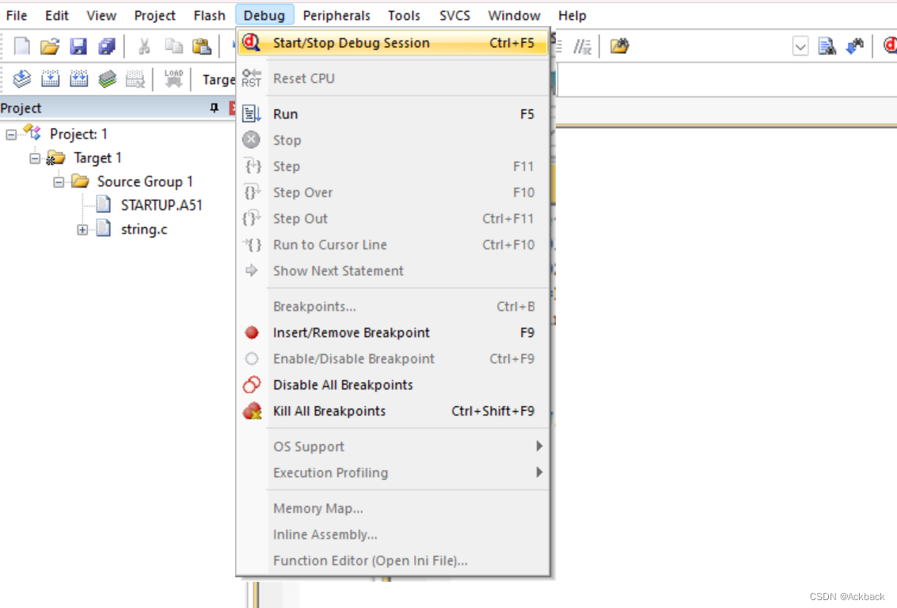Choose the Step F11 menu entry
897x608 pixels.
point(393,166)
